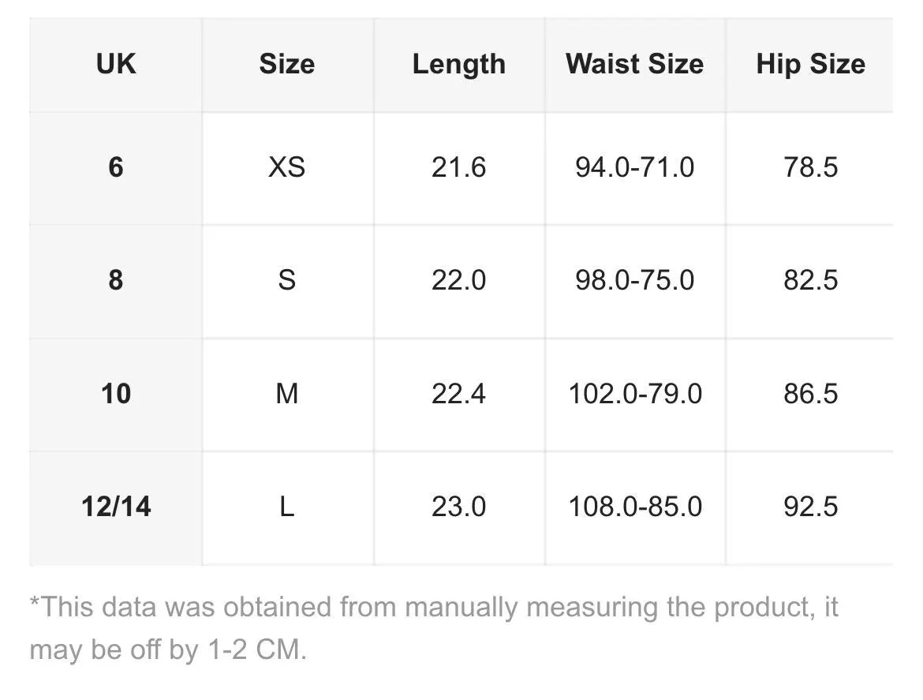
Task: Click the Waist Size column header
Action: 634,64
